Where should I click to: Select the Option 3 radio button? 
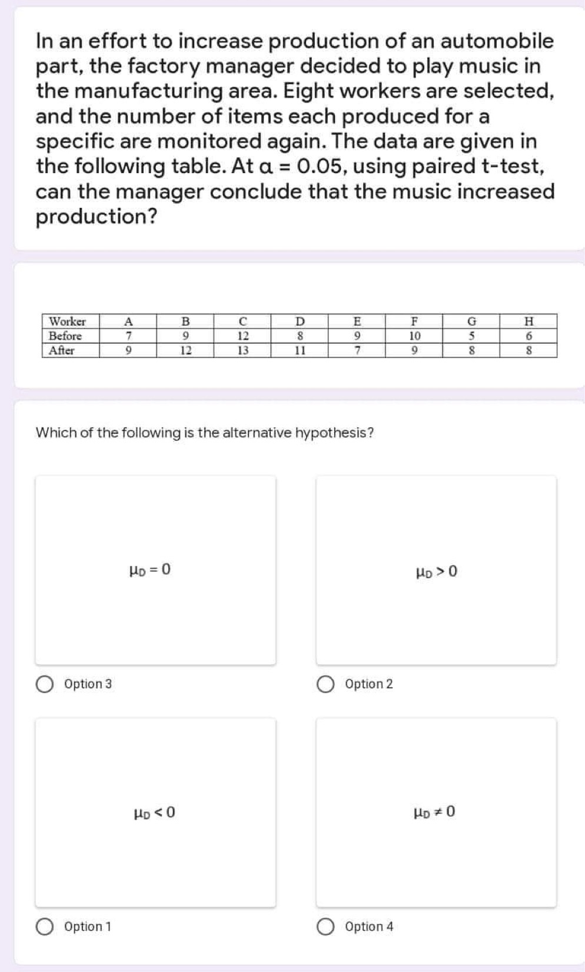tap(43, 684)
